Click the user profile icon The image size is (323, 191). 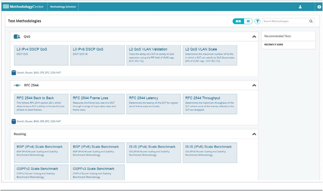(300, 7)
